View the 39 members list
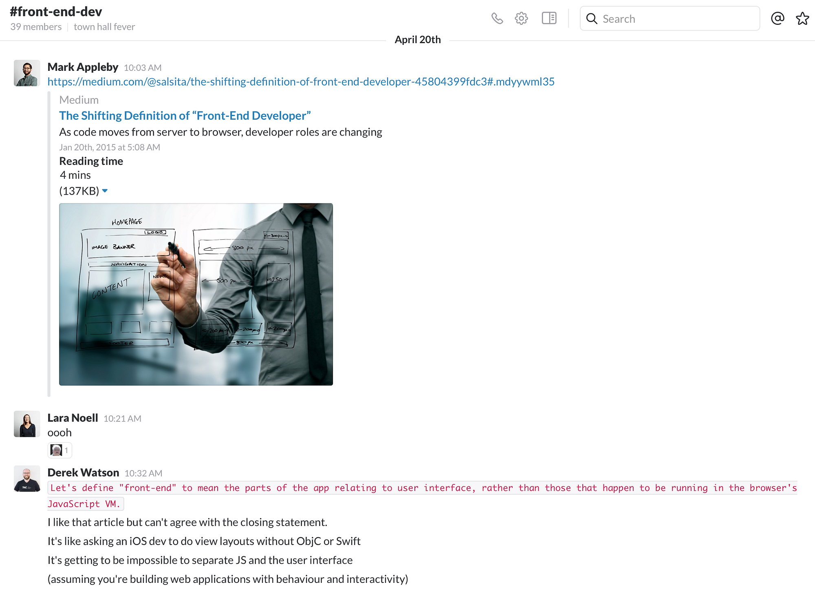Image resolution: width=815 pixels, height=591 pixels. pos(36,27)
